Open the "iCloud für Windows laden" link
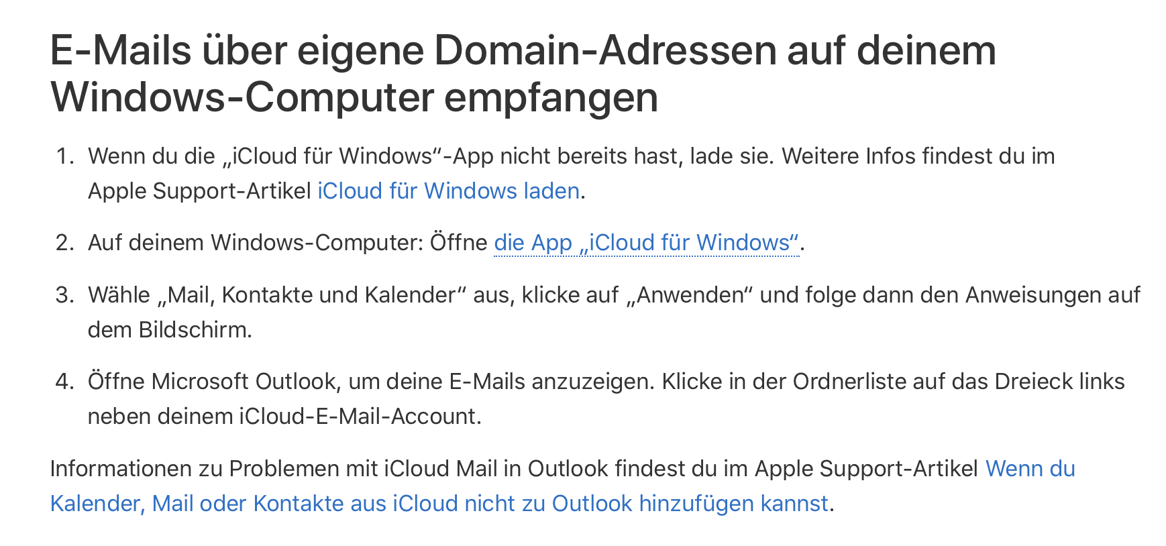The width and height of the screenshot is (1166, 546). [x=448, y=191]
